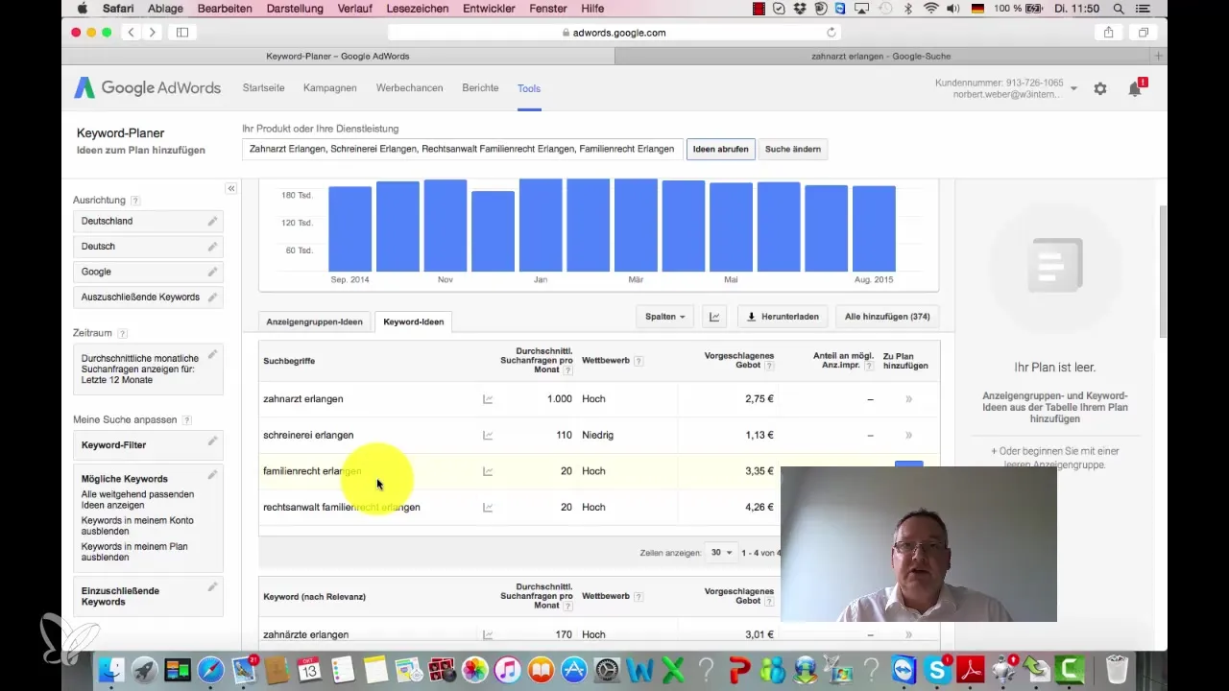The image size is (1229, 691).
Task: Go back in Safari
Action: [x=132, y=32]
